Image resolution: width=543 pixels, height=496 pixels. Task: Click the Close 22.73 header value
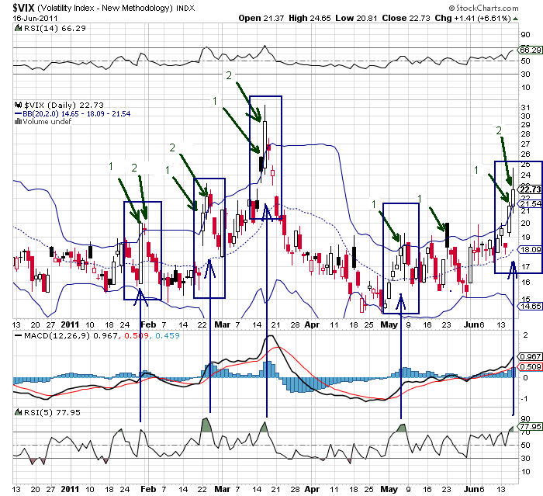(x=406, y=18)
